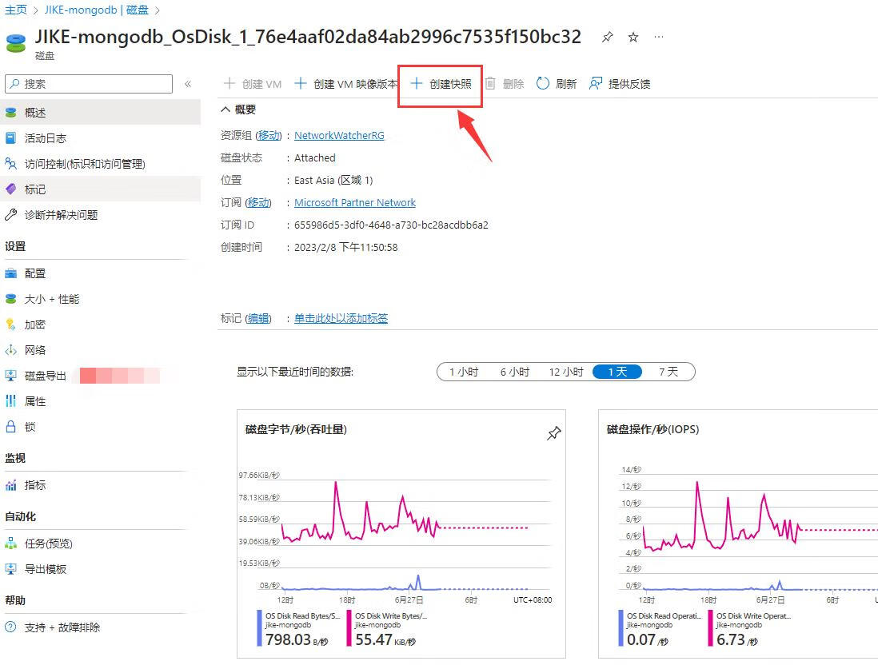Pin this disk resource to dashboard
The image size is (878, 669).
point(607,38)
